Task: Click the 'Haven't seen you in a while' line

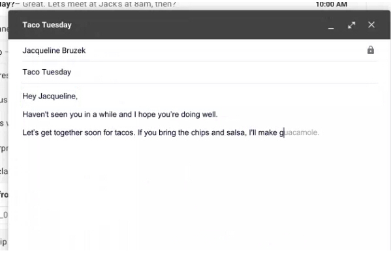Action: tap(120, 115)
